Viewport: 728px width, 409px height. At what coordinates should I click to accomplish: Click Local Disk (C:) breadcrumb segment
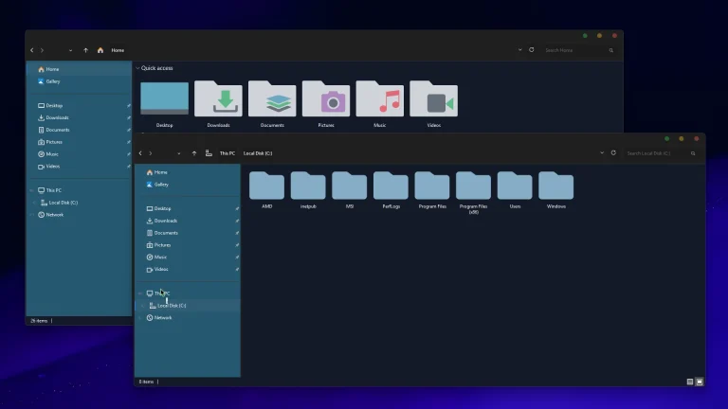pyautogui.click(x=258, y=152)
